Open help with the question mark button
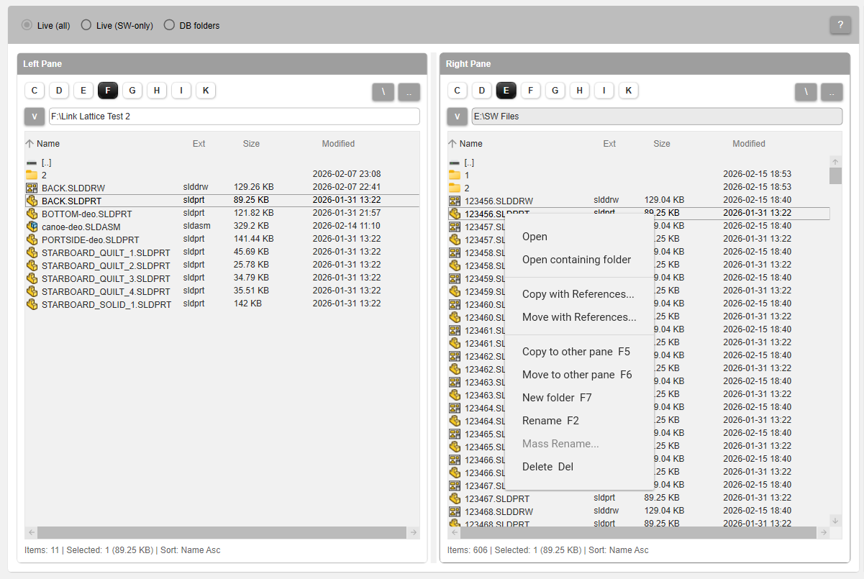 click(840, 24)
